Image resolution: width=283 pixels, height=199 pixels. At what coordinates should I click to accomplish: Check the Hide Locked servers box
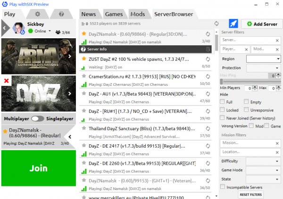tap(222, 110)
